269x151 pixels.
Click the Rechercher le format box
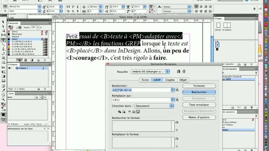click(143, 126)
